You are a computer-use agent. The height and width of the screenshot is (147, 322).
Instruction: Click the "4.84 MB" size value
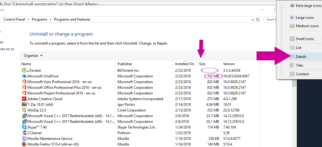click(212, 105)
